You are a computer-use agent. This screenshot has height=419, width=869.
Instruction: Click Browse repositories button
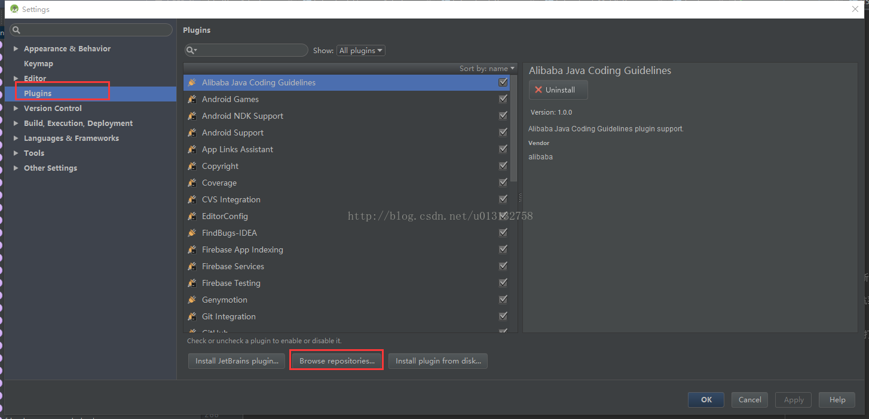[x=336, y=361]
